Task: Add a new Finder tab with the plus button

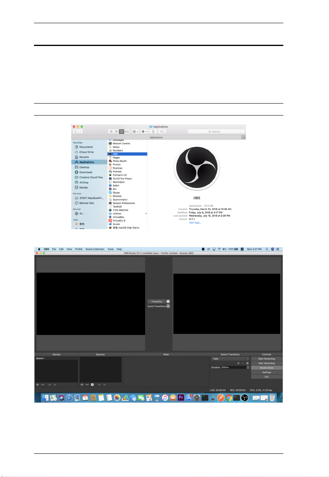Action: 243,138
